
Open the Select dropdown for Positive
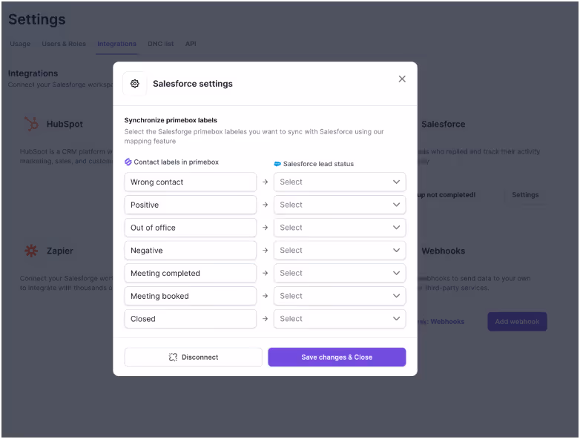tap(340, 205)
